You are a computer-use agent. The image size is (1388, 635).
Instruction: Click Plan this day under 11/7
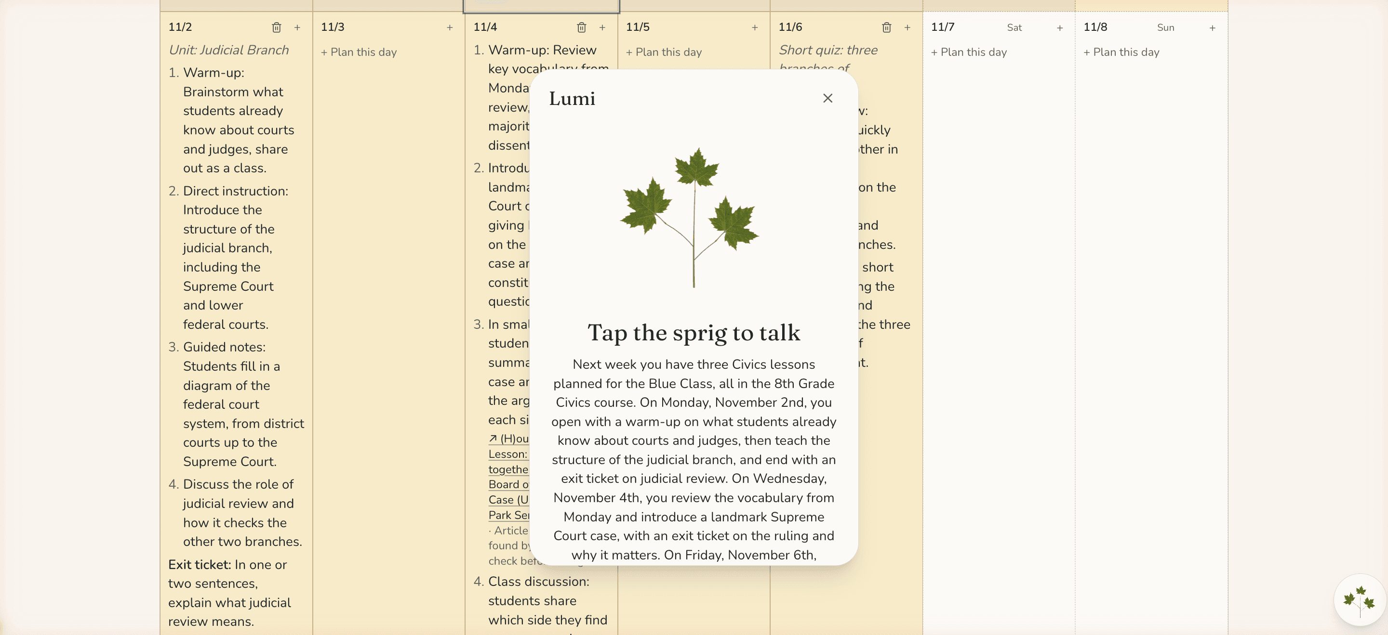969,52
